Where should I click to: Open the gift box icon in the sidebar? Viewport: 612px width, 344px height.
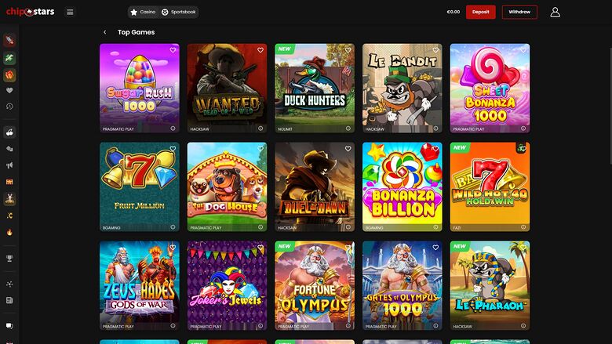click(9, 74)
